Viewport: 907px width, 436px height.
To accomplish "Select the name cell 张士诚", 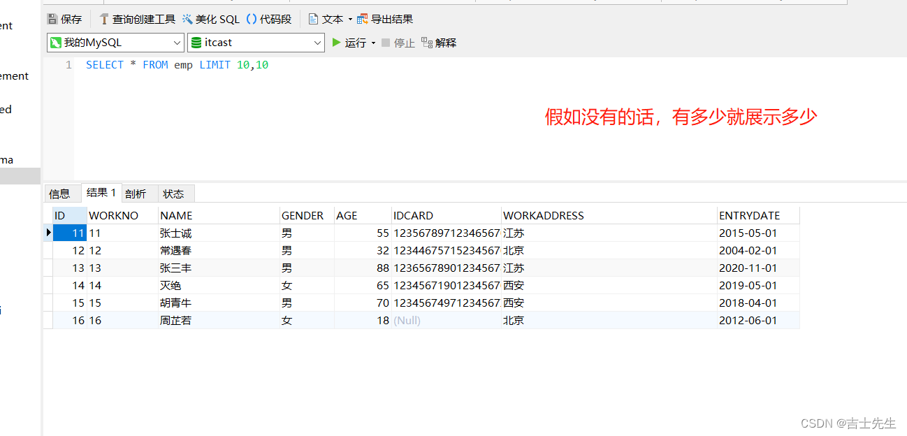I will [x=219, y=233].
